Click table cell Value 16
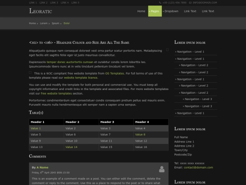This screenshot has height=185, width=246. point(151,147)
